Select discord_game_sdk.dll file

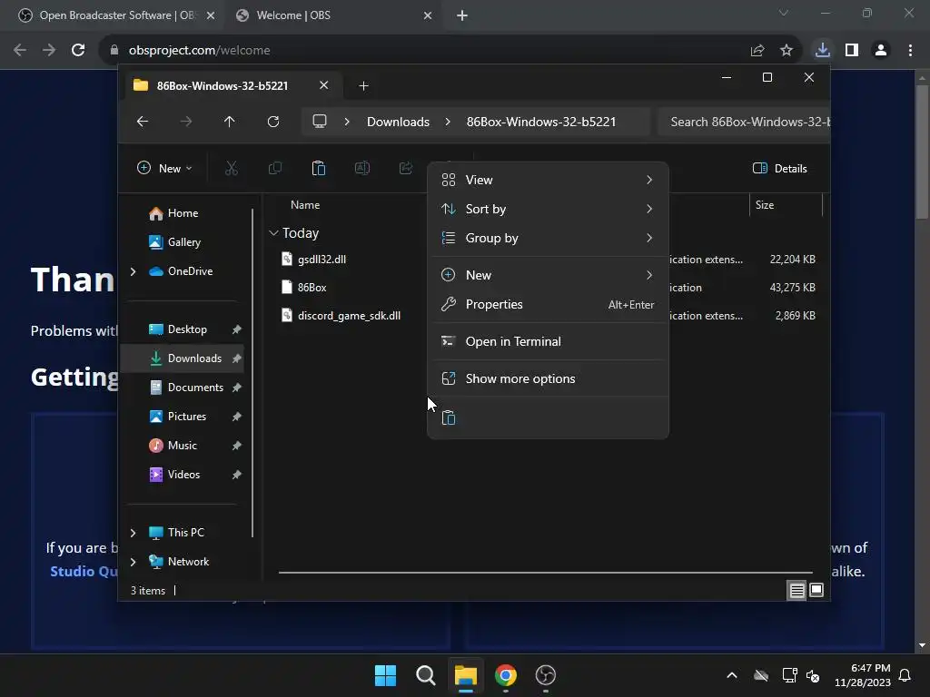(x=349, y=316)
